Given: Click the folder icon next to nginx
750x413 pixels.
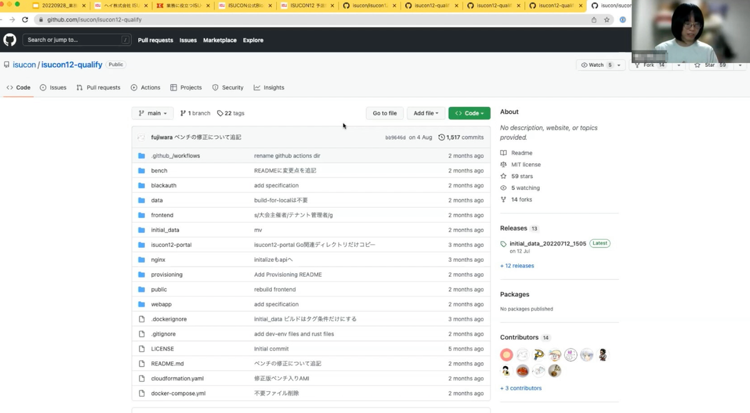Looking at the screenshot, I should tap(141, 260).
